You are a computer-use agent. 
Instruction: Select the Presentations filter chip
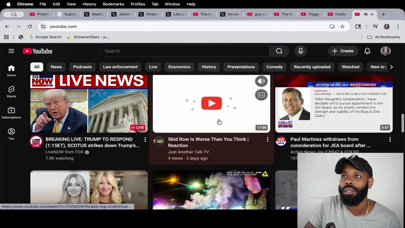pos(241,67)
